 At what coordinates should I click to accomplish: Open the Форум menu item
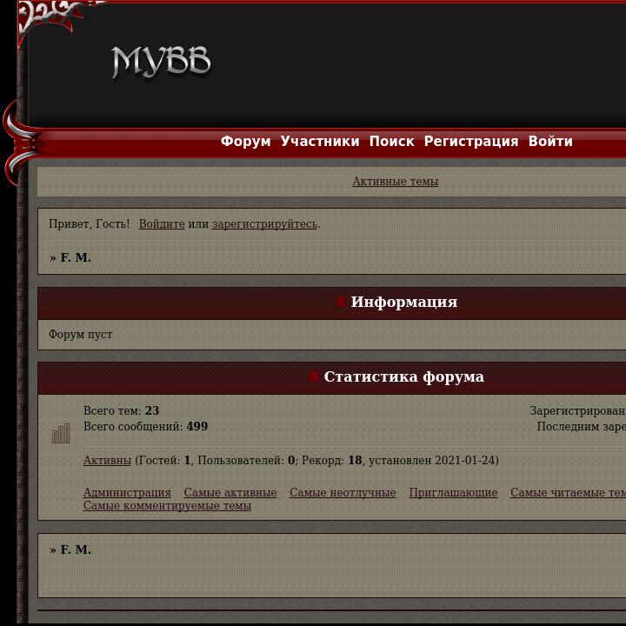pos(245,142)
